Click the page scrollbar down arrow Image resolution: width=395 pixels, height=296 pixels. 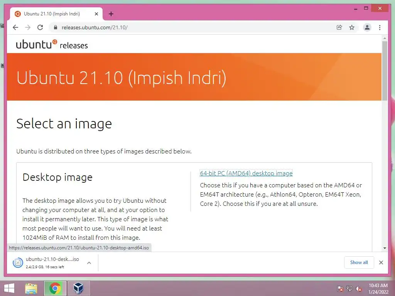(385, 248)
